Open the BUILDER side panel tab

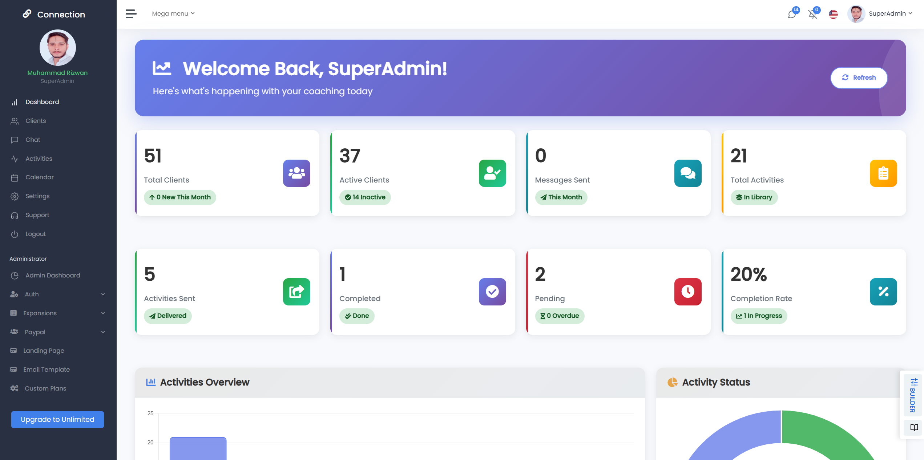913,396
